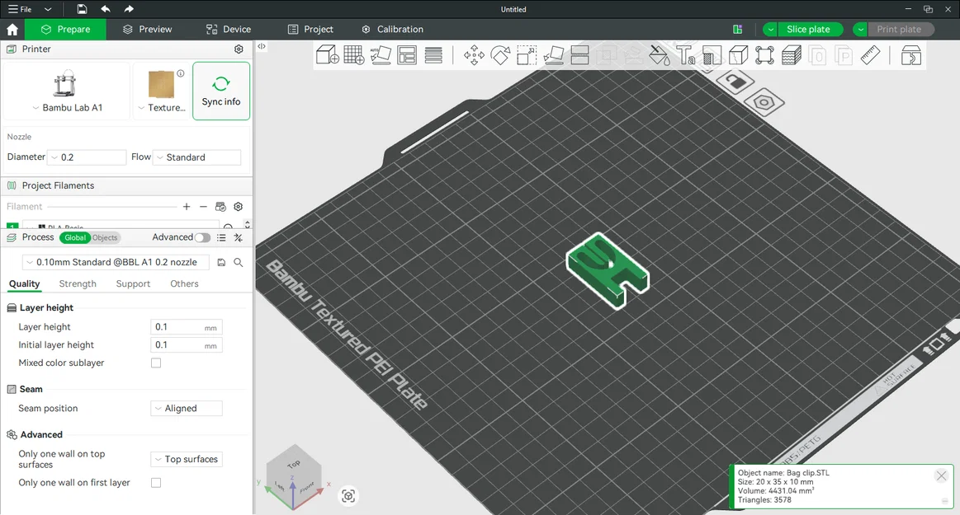The image size is (960, 515).
Task: Switch to the Calibration tab
Action: click(x=392, y=30)
